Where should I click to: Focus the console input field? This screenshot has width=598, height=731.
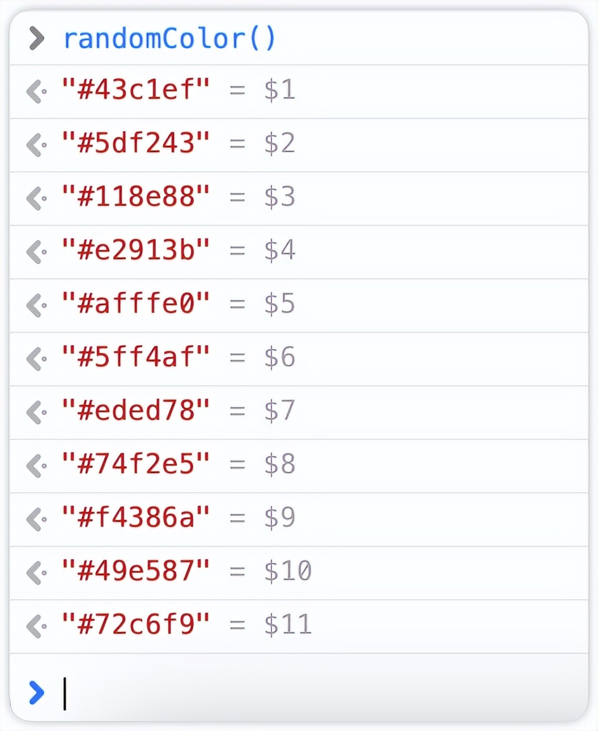(318, 692)
